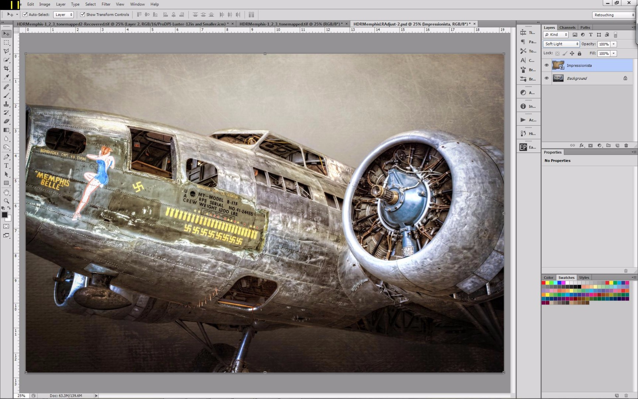
Task: Hide the Background layer
Action: [546, 78]
